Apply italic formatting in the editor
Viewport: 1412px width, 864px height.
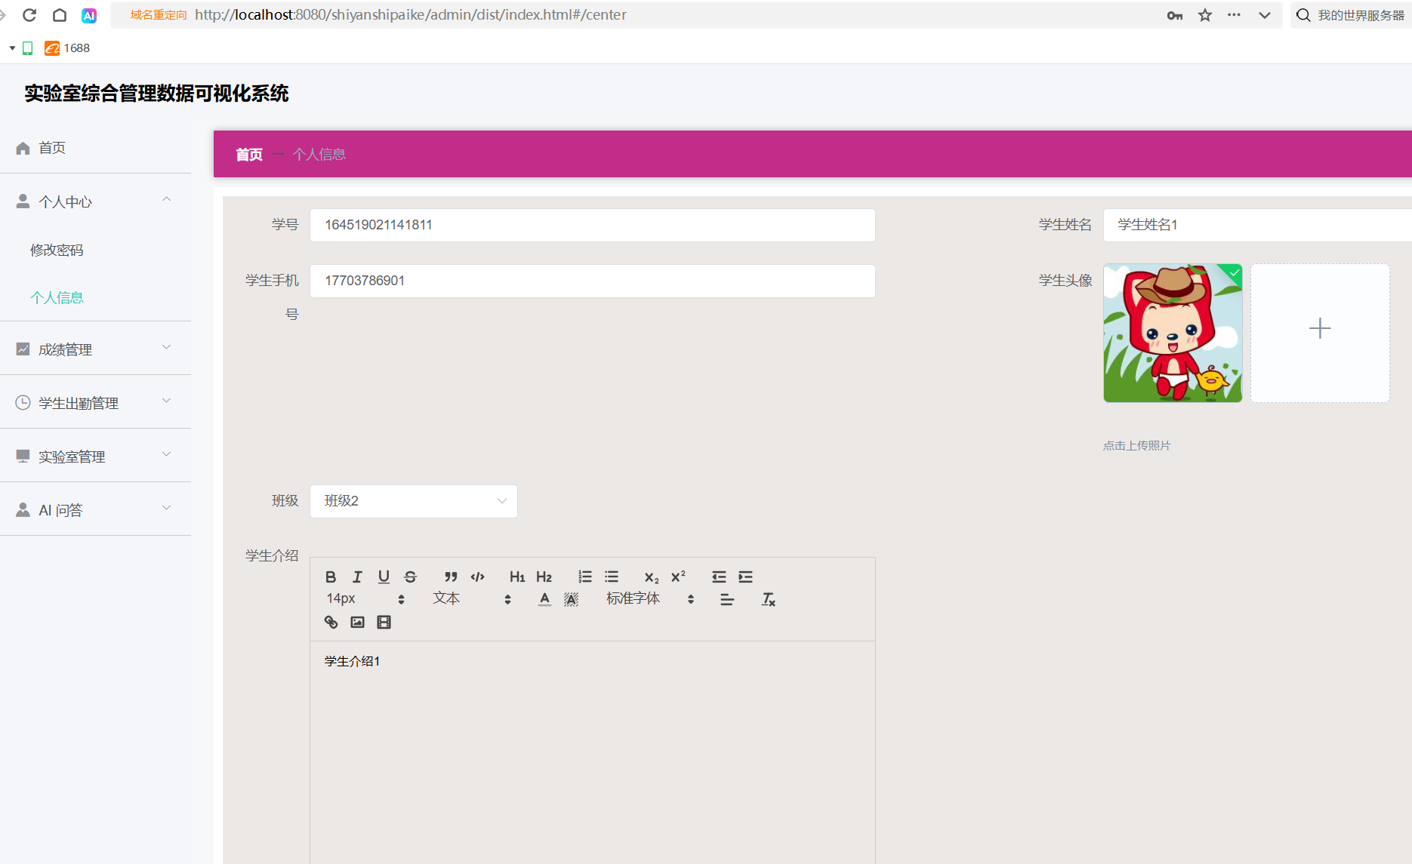(357, 577)
